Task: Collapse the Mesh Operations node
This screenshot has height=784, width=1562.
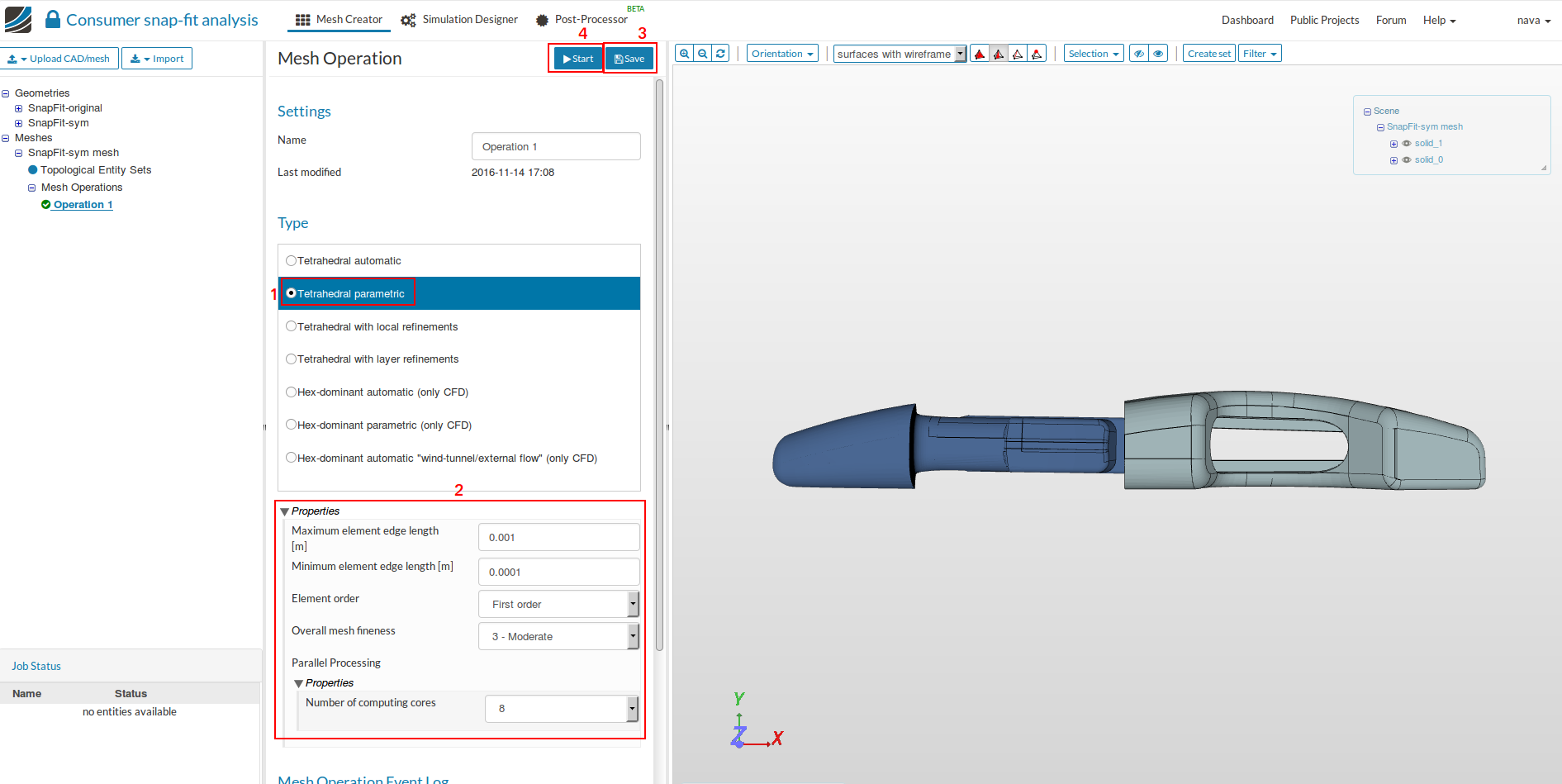Action: click(32, 188)
